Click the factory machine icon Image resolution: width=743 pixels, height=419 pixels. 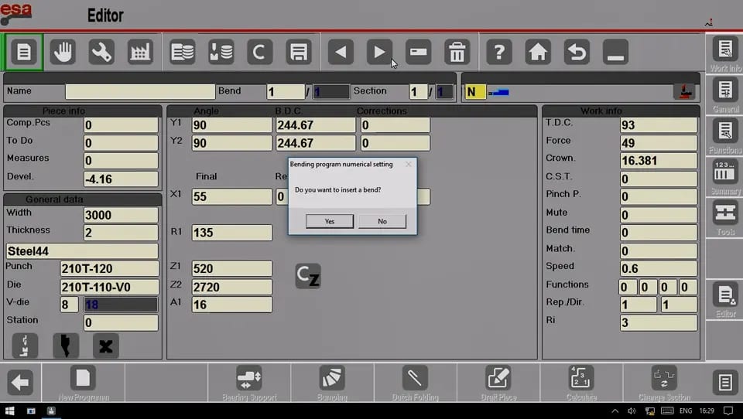click(x=140, y=52)
